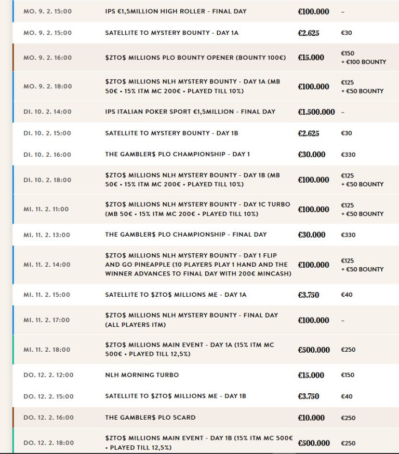Open IPS €1,5Million High Roller Final Day row

tap(206, 11)
